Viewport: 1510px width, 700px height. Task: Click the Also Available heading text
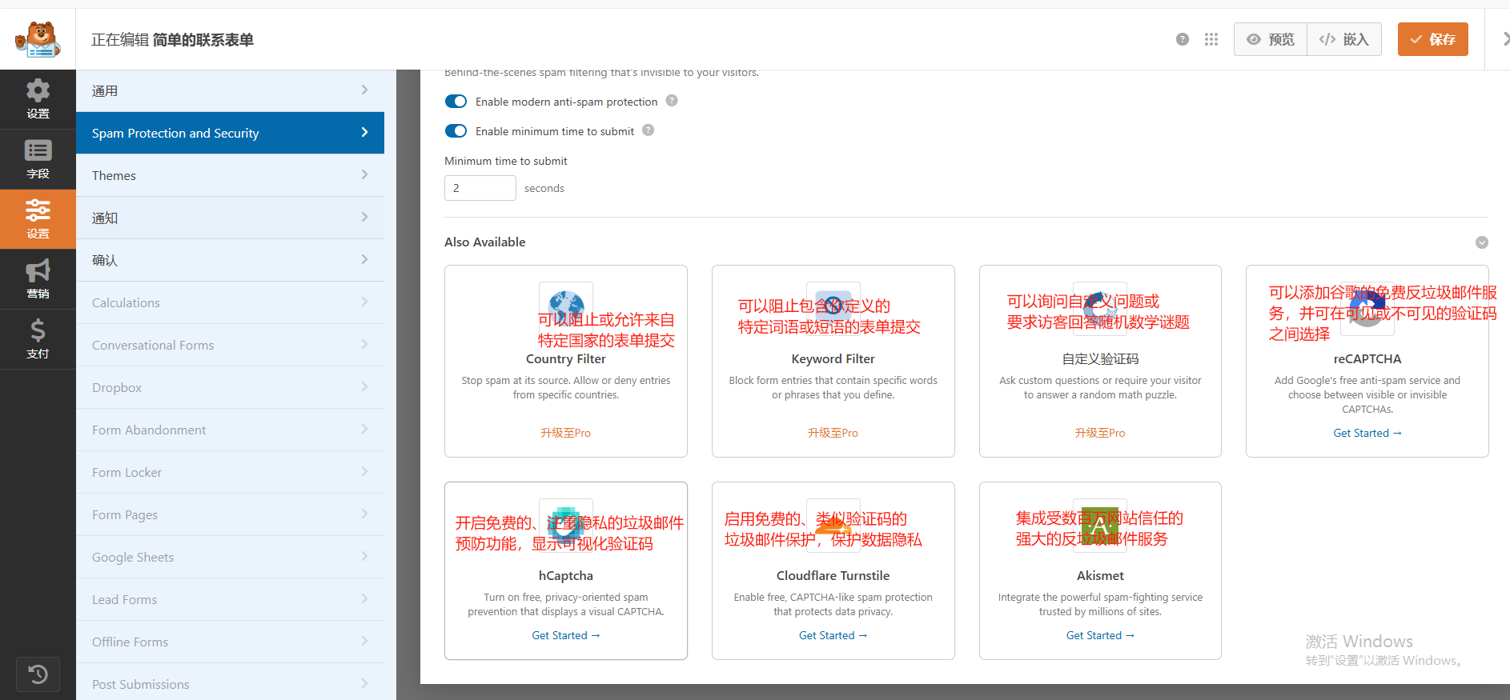point(485,242)
